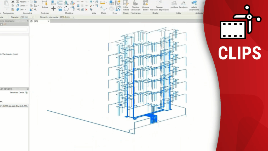Expand the Recorte dropdown arrow
The width and height of the screenshot is (268, 151).
(28, 2)
